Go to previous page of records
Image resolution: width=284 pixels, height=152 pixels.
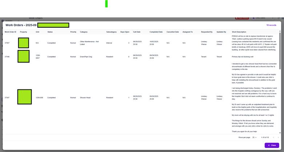[273, 137]
